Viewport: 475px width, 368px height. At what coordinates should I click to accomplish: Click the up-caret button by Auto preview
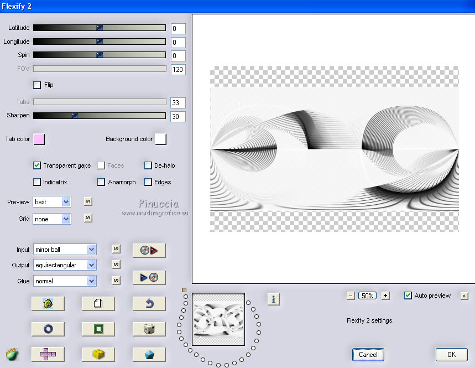point(464,296)
